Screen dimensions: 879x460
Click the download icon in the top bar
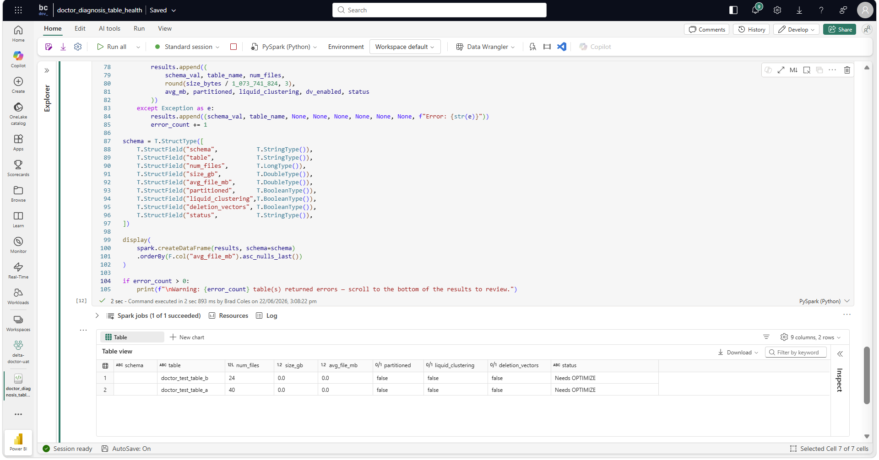799,10
